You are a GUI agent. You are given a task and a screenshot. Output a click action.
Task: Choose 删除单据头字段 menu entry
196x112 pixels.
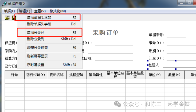(39, 24)
